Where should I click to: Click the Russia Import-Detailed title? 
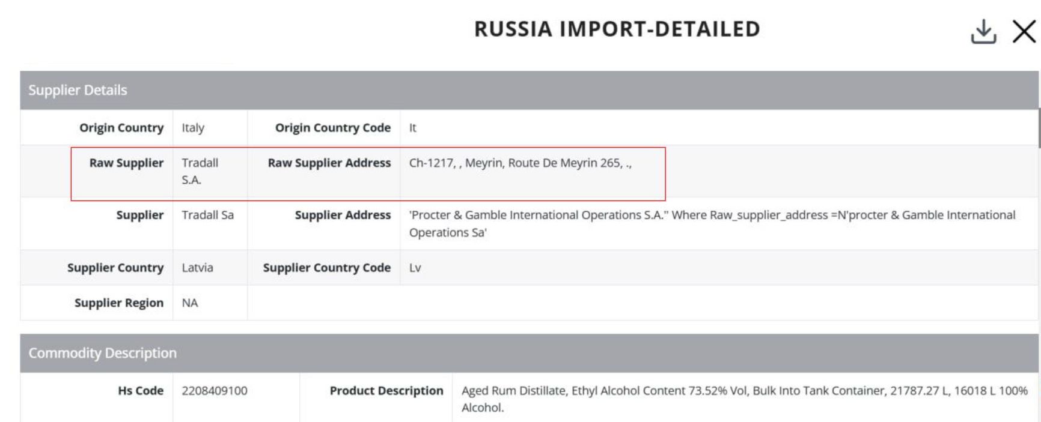click(617, 29)
